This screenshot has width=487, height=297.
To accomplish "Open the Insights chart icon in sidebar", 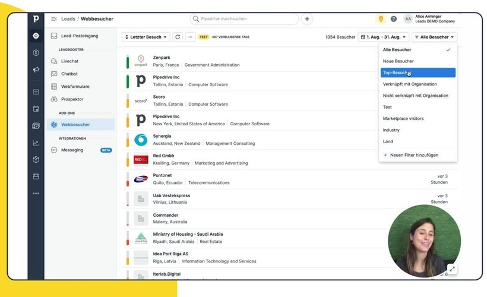I will (36, 143).
